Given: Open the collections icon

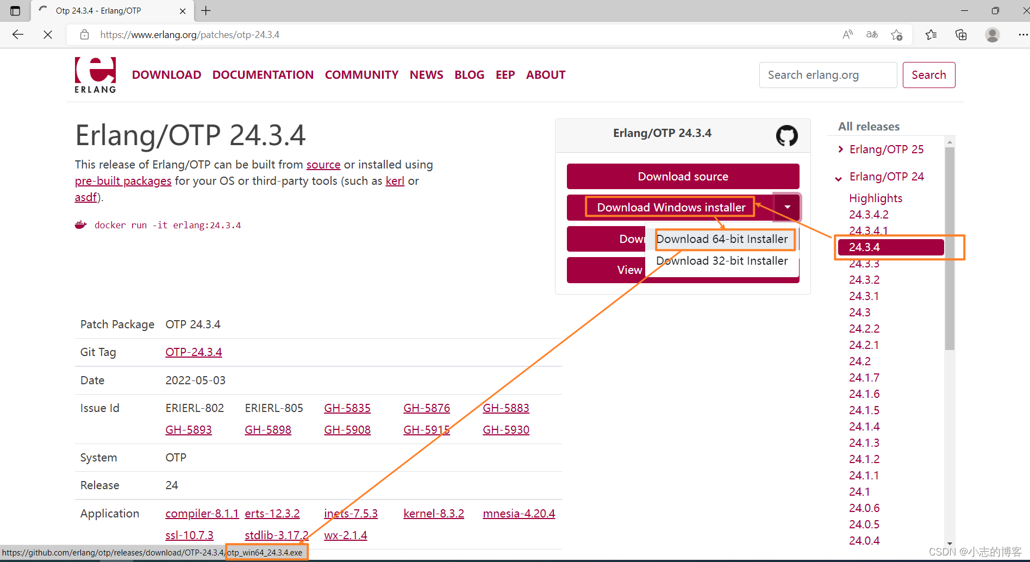Looking at the screenshot, I should [x=961, y=35].
